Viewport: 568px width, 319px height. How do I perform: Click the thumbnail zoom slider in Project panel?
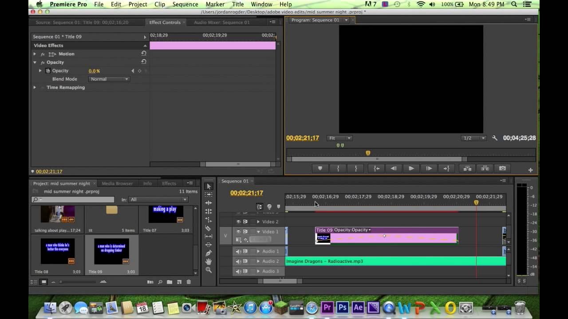click(61, 282)
